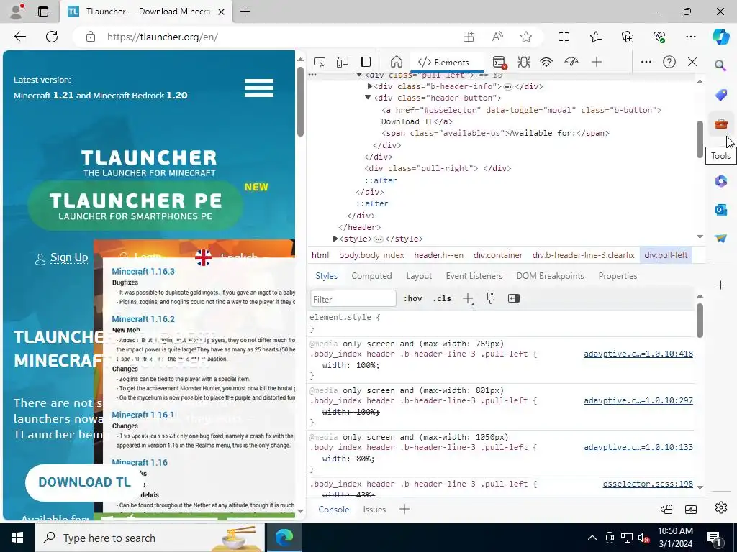Open Browser essentials heart icon
737x552 pixels.
click(x=659, y=37)
